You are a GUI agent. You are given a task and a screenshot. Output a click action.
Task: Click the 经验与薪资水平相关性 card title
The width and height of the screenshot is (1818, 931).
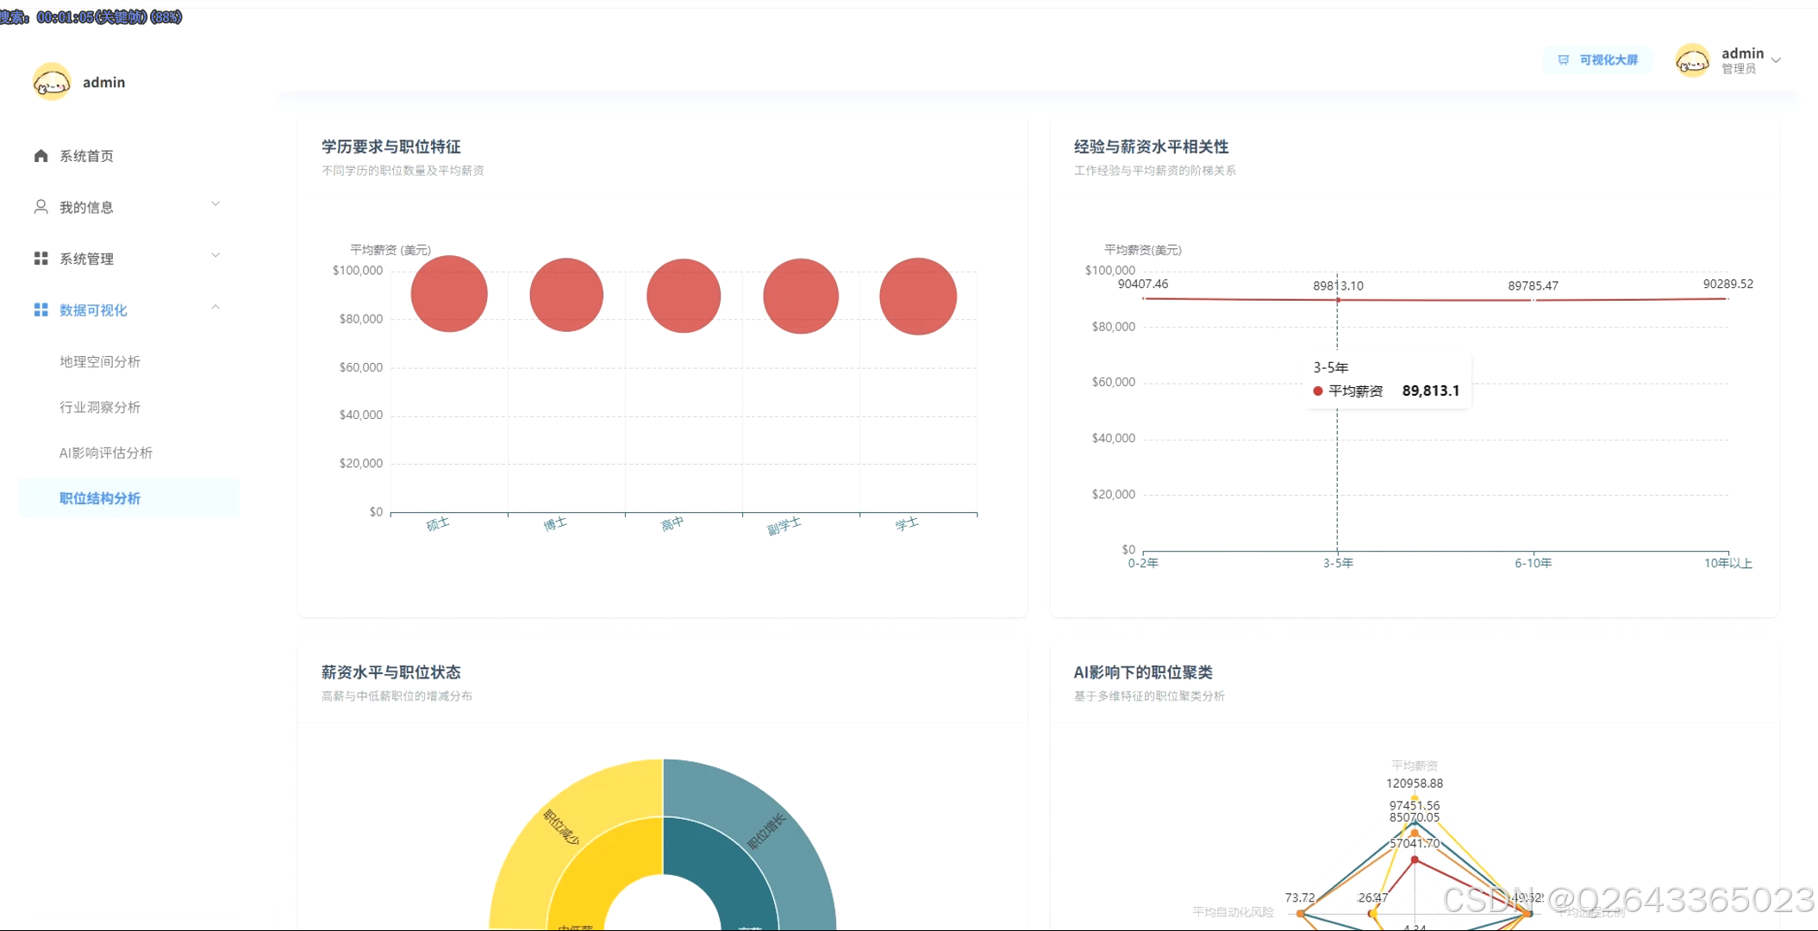(x=1151, y=147)
